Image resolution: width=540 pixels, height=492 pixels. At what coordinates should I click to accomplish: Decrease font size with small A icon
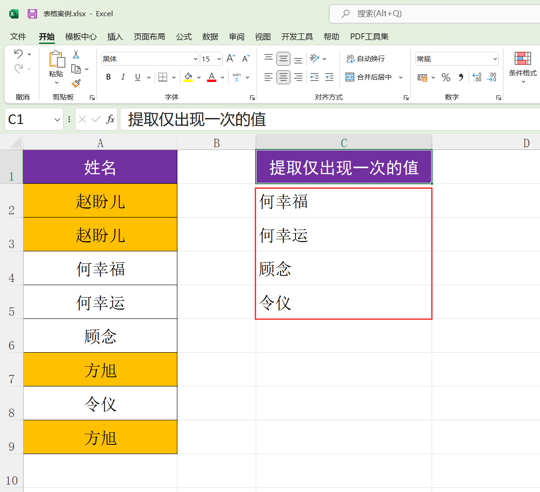point(246,58)
